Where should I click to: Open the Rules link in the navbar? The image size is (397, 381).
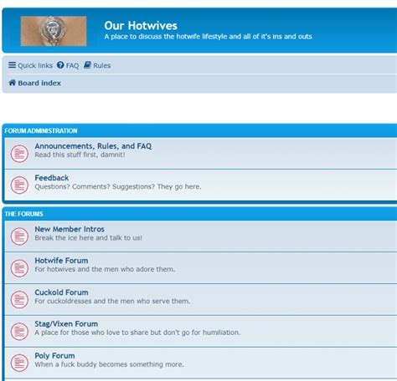coord(97,65)
